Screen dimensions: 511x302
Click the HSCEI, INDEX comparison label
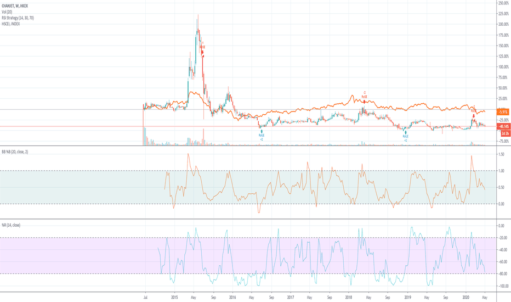click(11, 24)
